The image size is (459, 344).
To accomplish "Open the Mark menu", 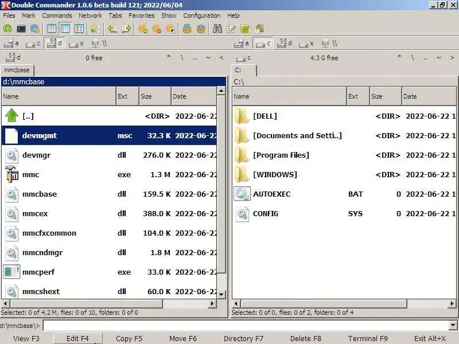I will click(x=28, y=15).
